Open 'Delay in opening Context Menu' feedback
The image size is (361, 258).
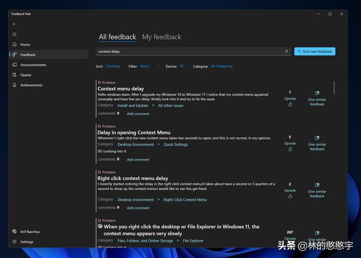(134, 132)
